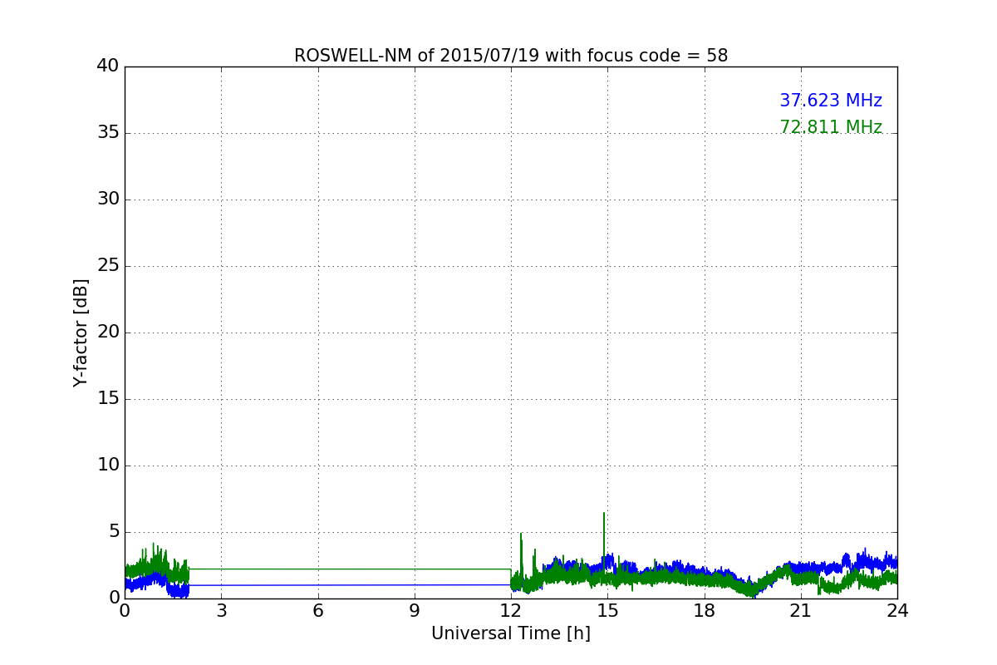
Task: Click the x-axis tick label '6'
Action: 317,611
